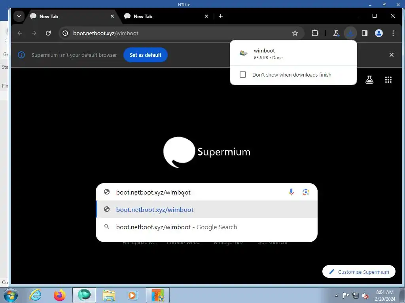Check Don't show when downloads finish
405x303 pixels.
(x=243, y=75)
